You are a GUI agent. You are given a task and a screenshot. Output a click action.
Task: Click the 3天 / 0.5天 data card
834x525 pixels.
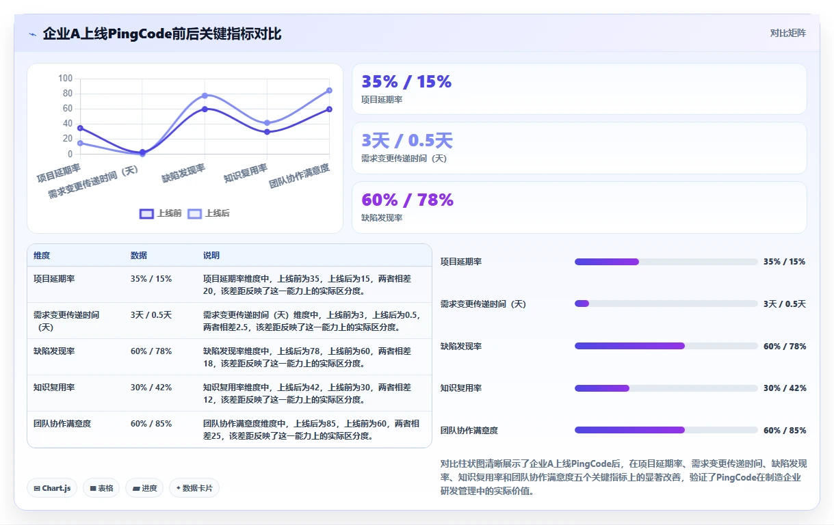579,148
